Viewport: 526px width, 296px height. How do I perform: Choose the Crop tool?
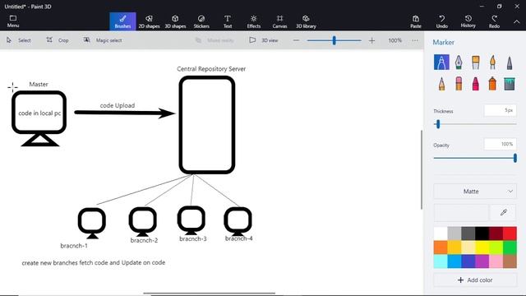tap(58, 40)
